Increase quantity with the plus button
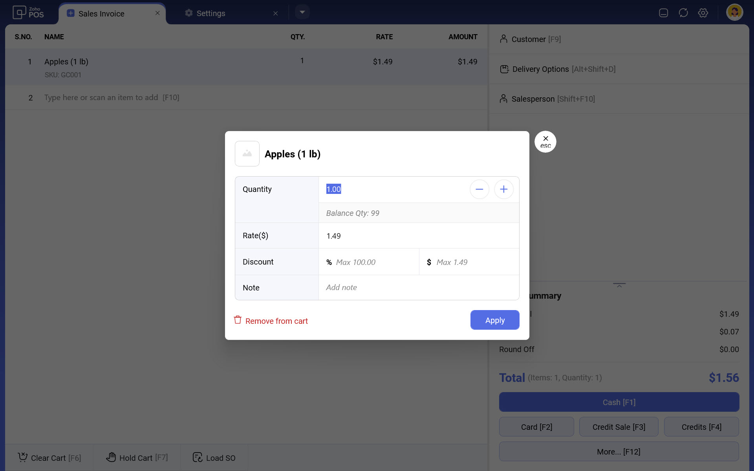 coord(503,190)
